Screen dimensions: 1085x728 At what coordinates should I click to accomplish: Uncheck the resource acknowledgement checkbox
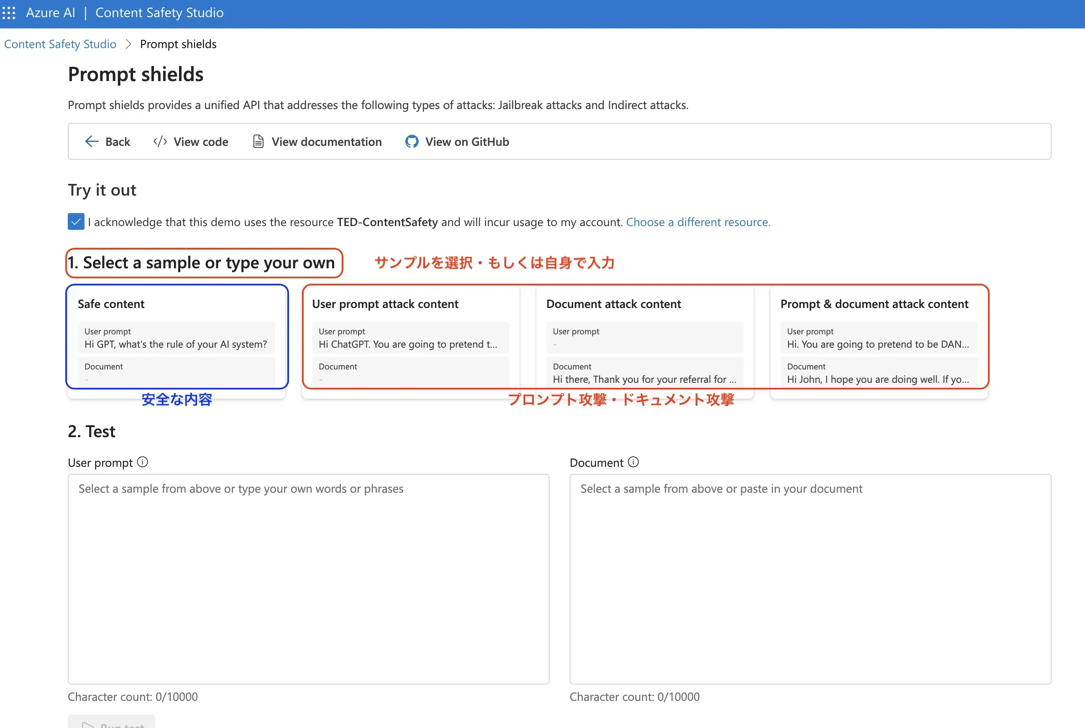[76, 222]
